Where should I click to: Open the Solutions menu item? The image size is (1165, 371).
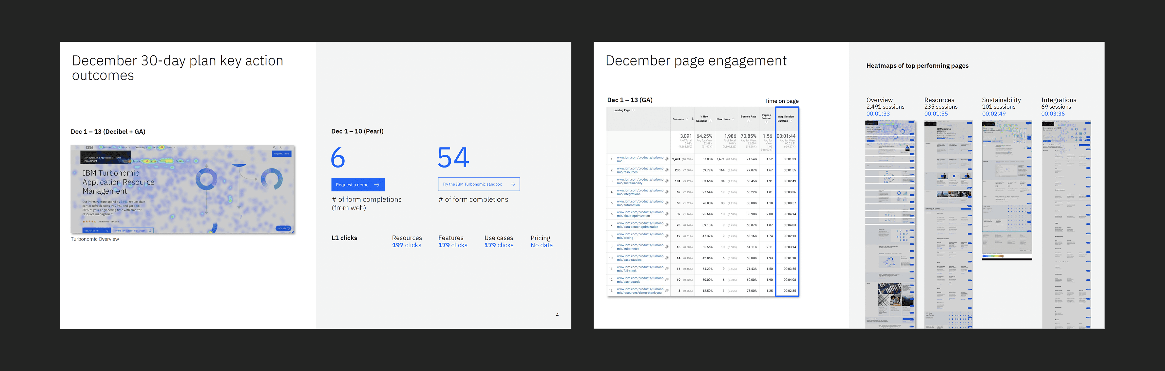123,147
